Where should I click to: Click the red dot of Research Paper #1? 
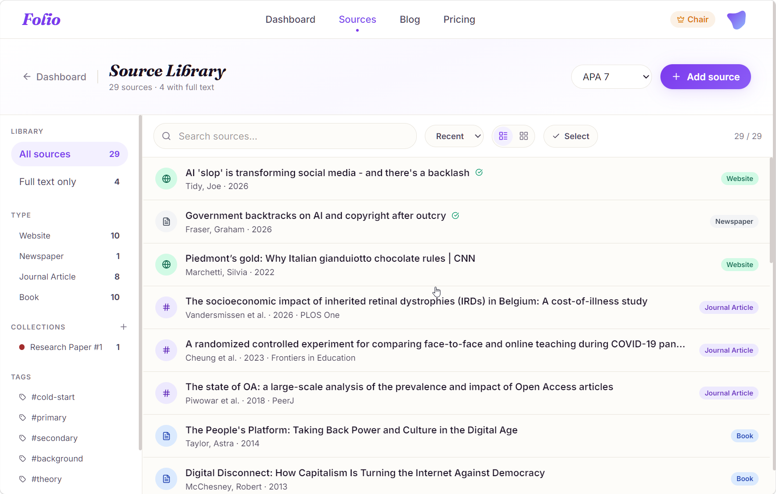(22, 347)
